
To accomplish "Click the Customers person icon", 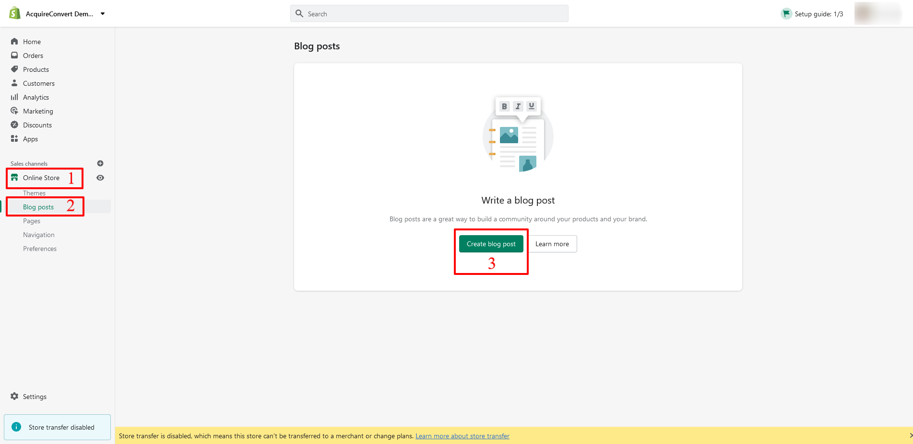I will coord(14,83).
